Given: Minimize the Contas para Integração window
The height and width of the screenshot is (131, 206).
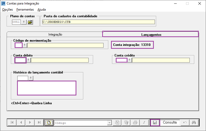Looking at the screenshot, I should [x=175, y=3].
